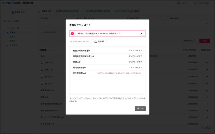The height and width of the screenshot is (134, 215).
Task: Click the 書類のアップロード dialog title
Action: pos(80,25)
